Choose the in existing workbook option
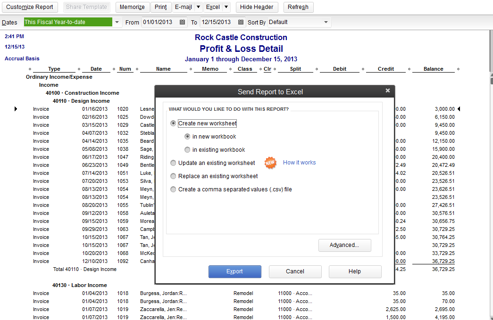493x320 pixels. pos(187,150)
